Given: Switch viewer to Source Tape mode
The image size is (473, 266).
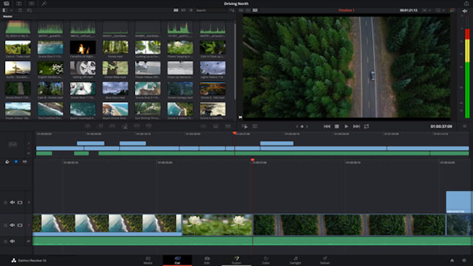Looking at the screenshot, I should (248, 10).
